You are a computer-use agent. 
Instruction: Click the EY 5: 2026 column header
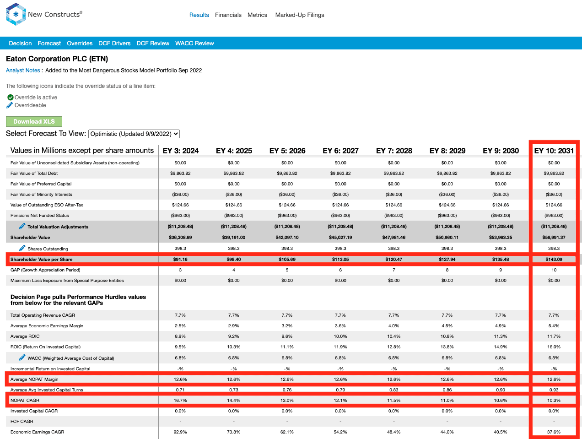[287, 151]
